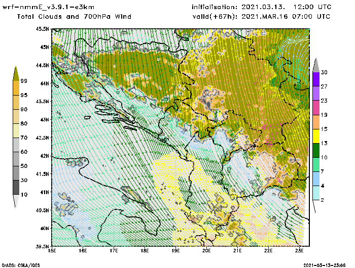
Task: Click the pale cyan 2–4 wind legend swatch
Action: pyautogui.click(x=316, y=193)
